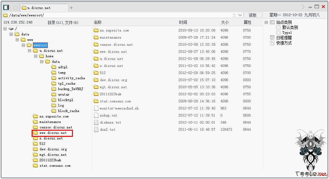Click the date text 2012-10-22

(293, 15)
